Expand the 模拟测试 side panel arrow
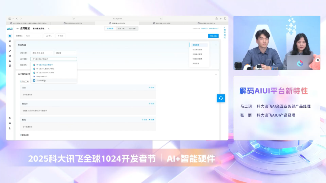Viewport: 326px width, 183px height. [225, 27]
